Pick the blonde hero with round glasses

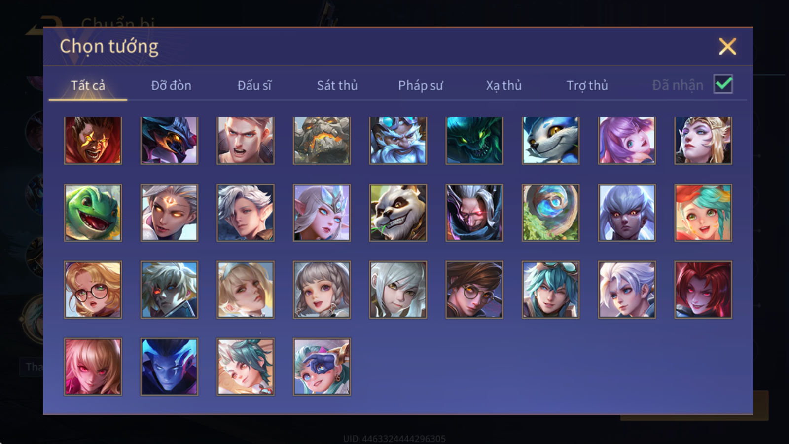(x=93, y=290)
